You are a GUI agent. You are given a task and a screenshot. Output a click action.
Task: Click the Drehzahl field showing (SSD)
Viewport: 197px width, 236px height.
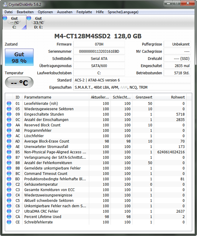(177, 58)
